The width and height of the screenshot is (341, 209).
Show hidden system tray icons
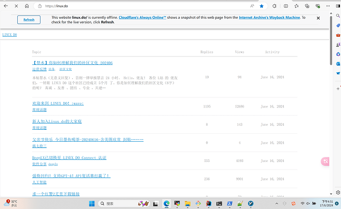[x=277, y=204]
